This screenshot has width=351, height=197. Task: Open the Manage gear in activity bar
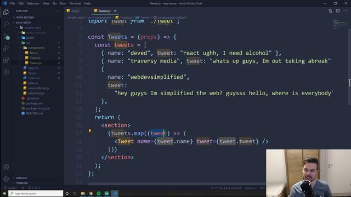point(6,179)
